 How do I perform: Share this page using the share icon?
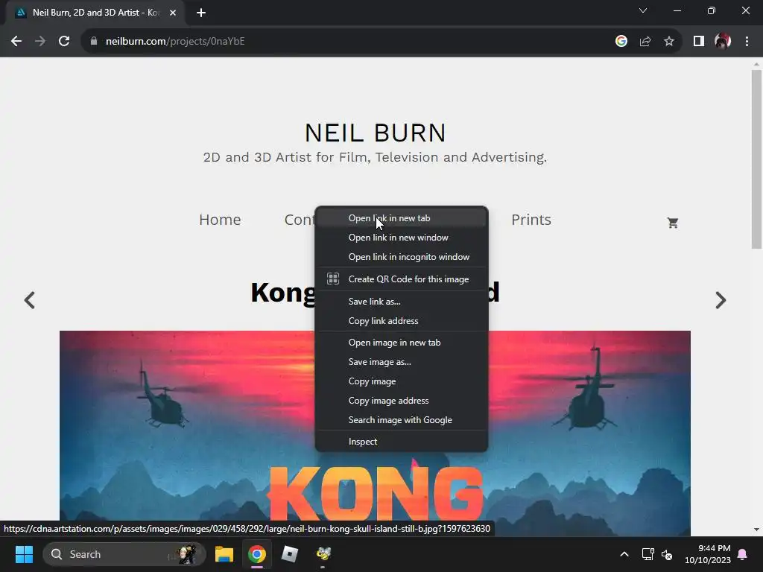(645, 42)
